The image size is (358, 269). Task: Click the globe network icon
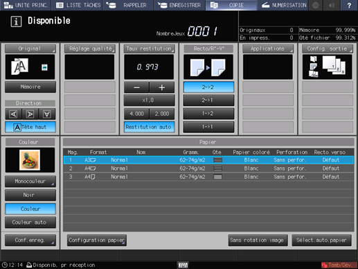coord(316,5)
